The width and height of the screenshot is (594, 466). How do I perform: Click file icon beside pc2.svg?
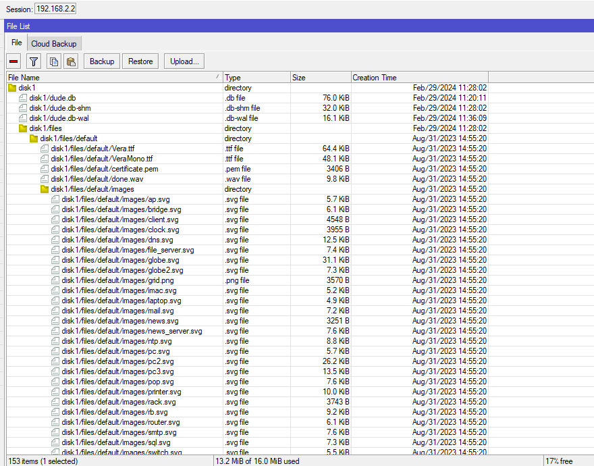pos(55,361)
